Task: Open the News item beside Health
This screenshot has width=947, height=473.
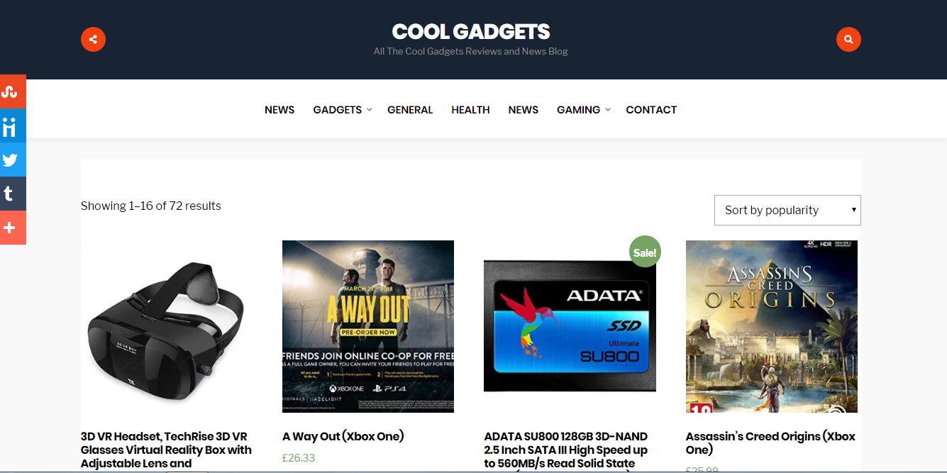Action: click(x=524, y=110)
